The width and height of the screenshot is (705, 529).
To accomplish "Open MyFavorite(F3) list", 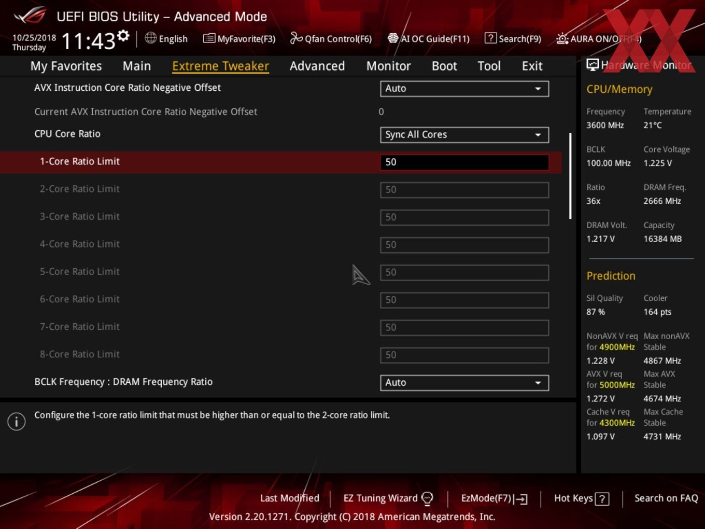I will pyautogui.click(x=239, y=38).
